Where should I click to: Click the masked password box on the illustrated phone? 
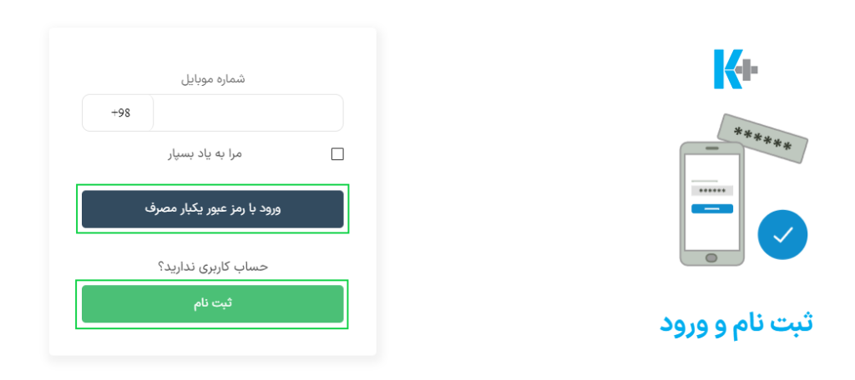pyautogui.click(x=712, y=191)
